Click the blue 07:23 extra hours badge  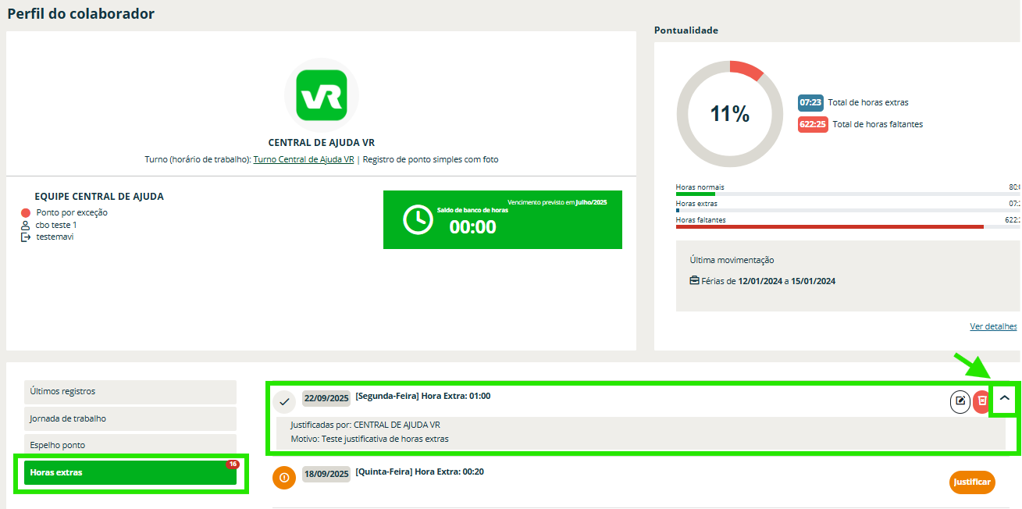[x=810, y=102]
